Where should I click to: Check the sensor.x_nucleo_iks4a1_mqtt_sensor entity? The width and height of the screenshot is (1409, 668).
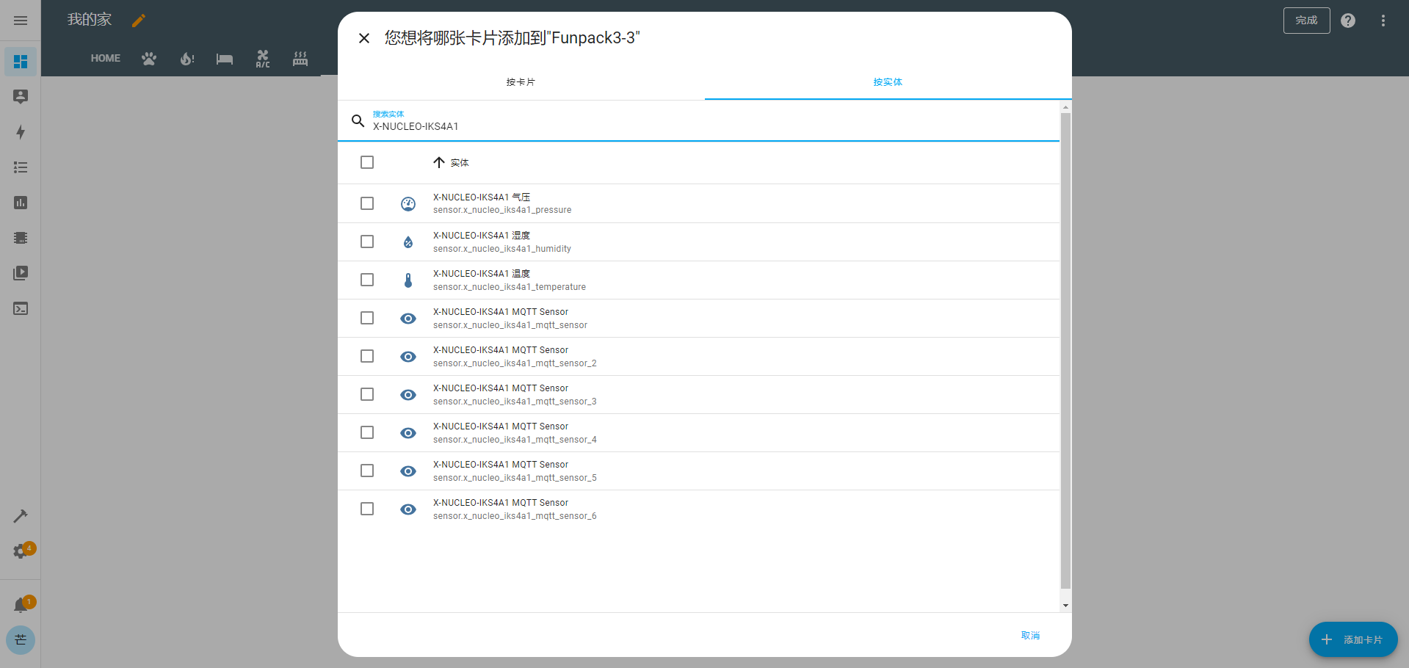coord(367,318)
